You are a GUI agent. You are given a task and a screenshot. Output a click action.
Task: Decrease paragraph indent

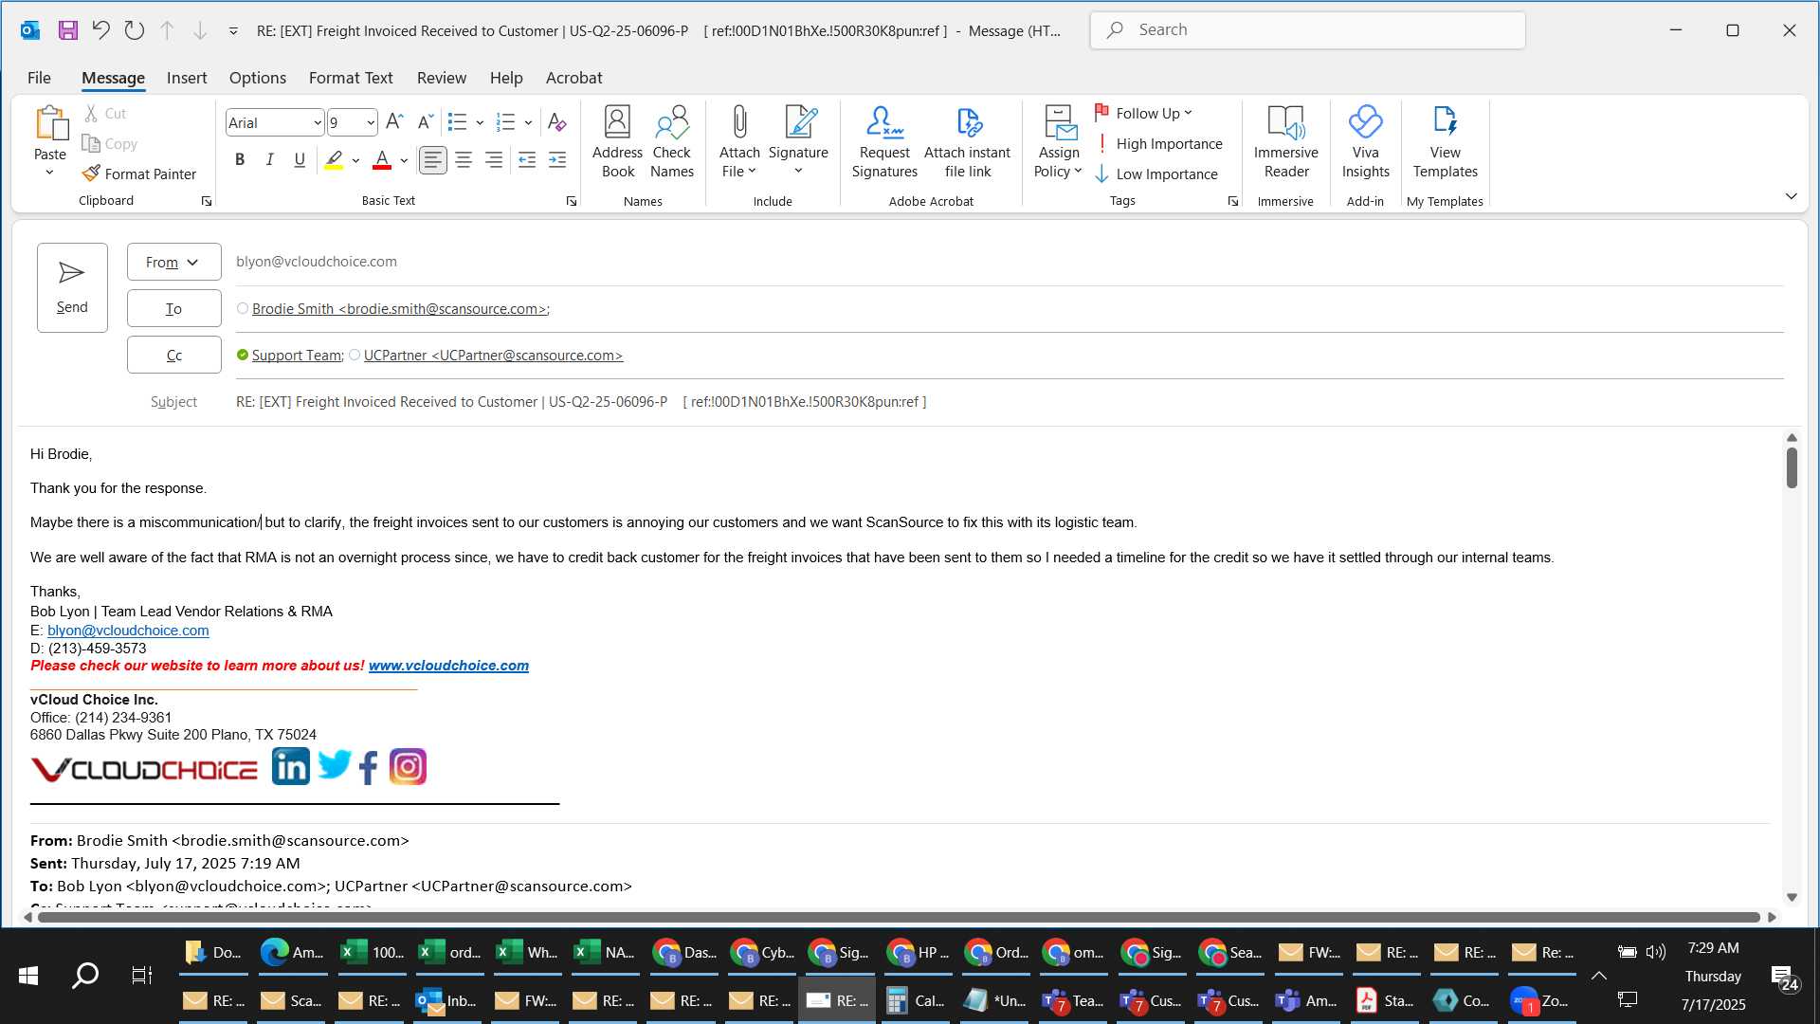point(527,159)
